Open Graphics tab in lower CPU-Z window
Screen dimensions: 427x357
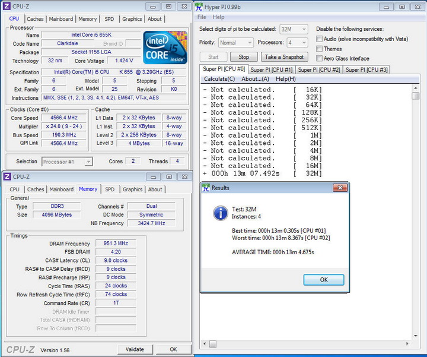[x=133, y=189]
